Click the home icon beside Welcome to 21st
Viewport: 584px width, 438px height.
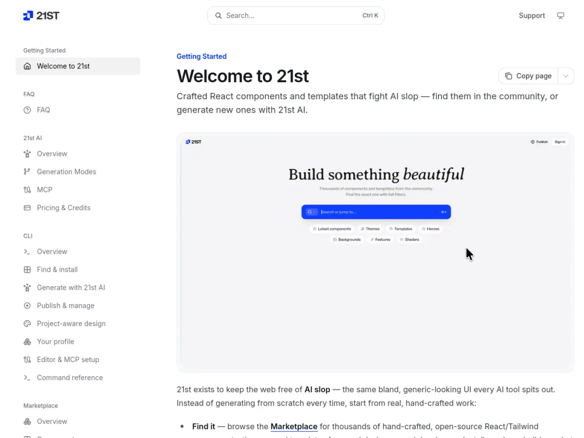coord(27,66)
